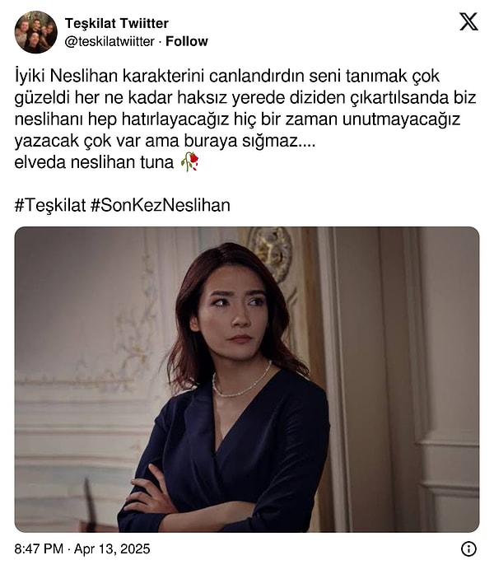Open the @teskilatwiitter handle

pos(110,41)
